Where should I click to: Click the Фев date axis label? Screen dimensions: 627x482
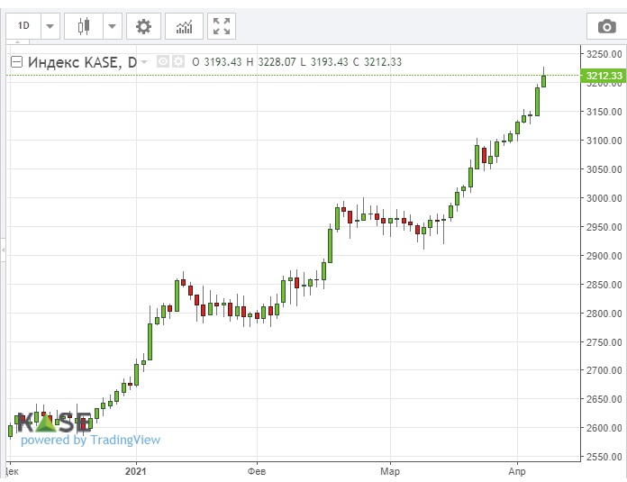coord(257,471)
